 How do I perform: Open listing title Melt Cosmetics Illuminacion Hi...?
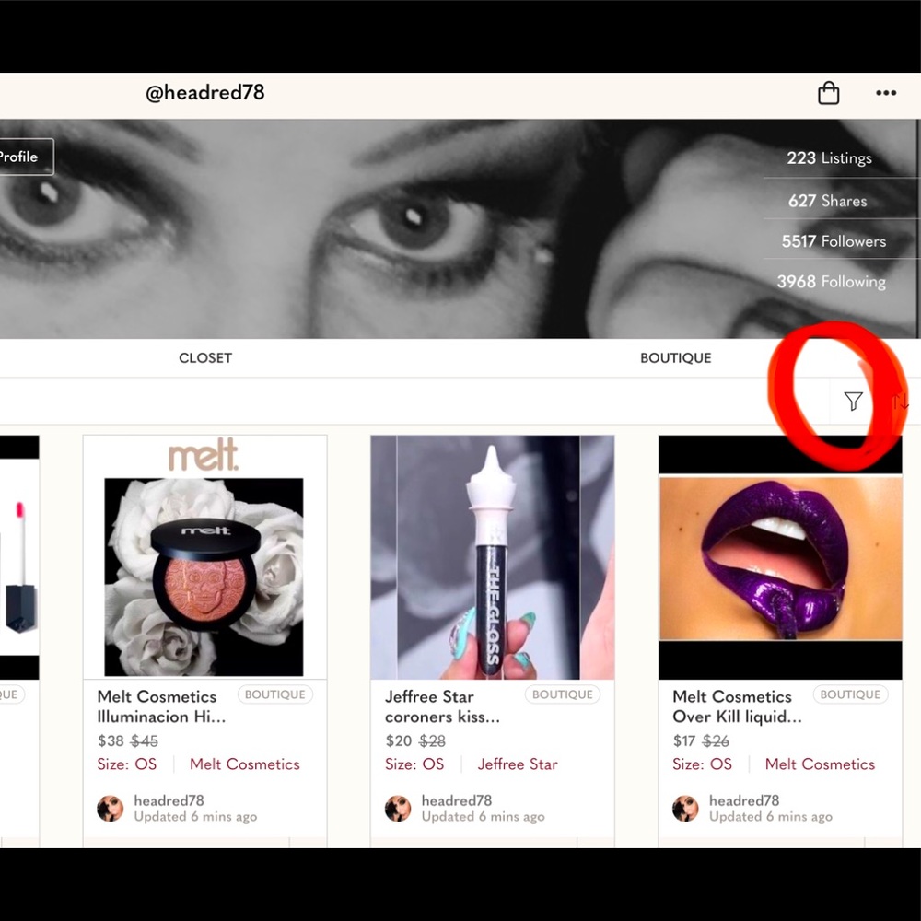[x=161, y=706]
